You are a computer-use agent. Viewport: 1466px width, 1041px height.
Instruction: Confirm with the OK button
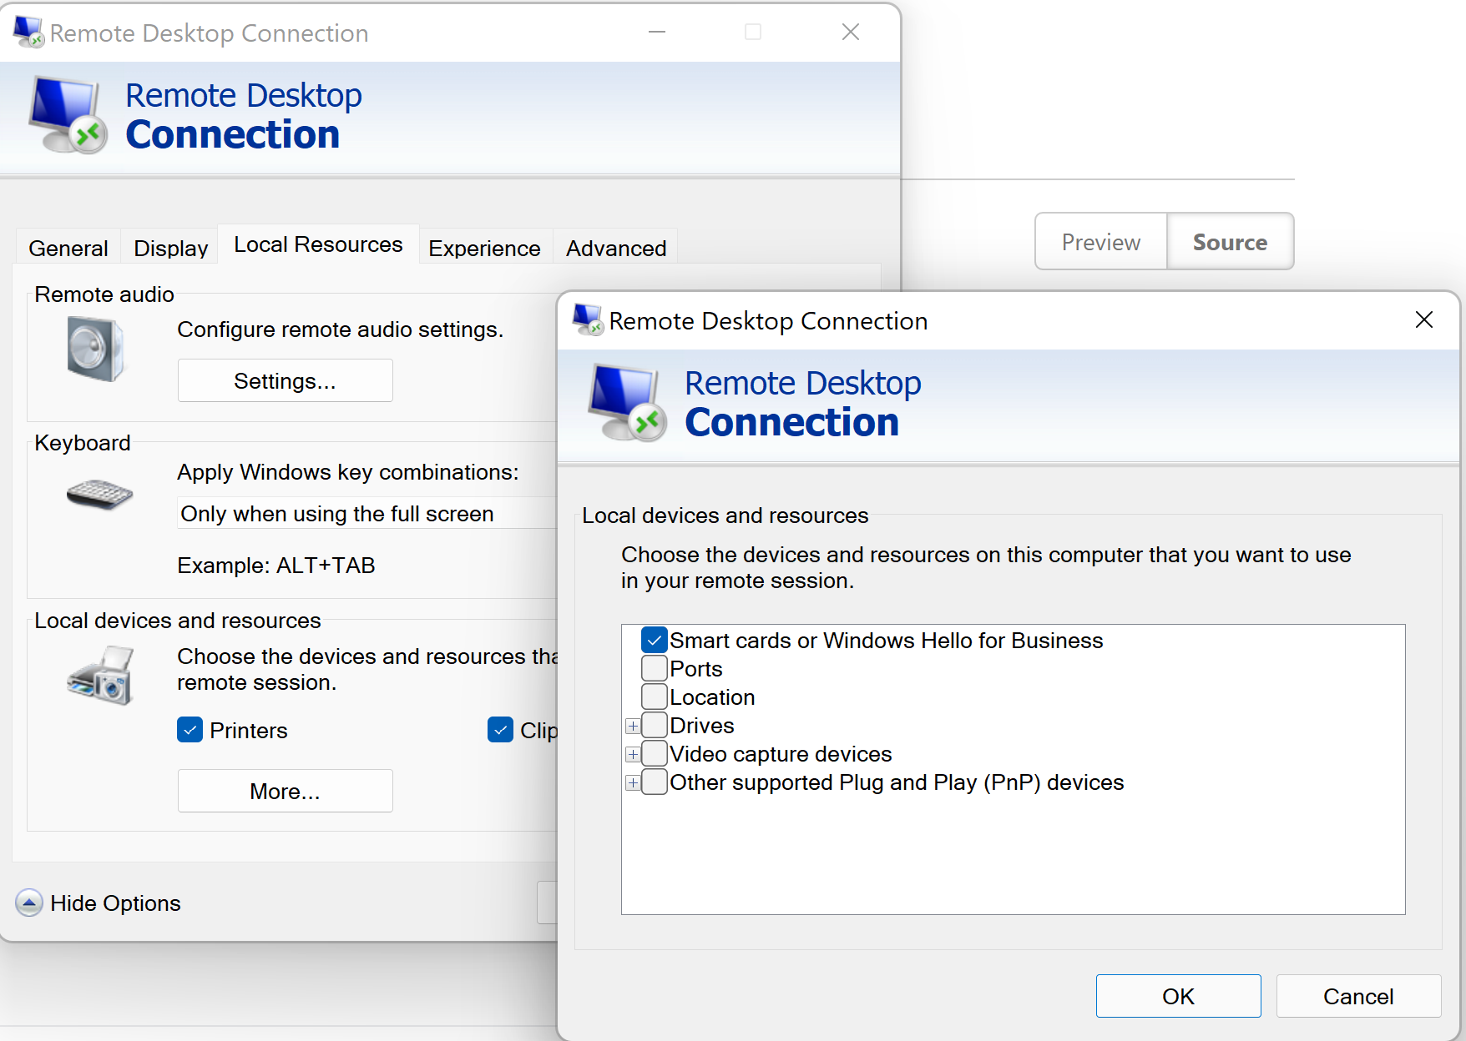[1178, 996]
